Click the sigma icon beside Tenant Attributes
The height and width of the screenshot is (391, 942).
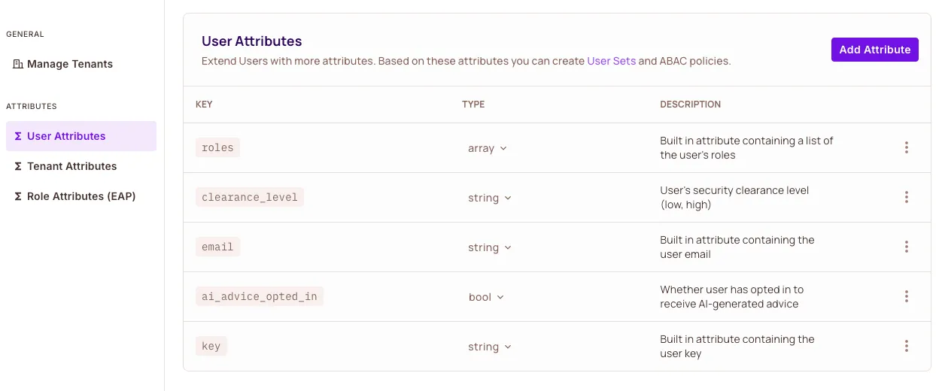18,166
